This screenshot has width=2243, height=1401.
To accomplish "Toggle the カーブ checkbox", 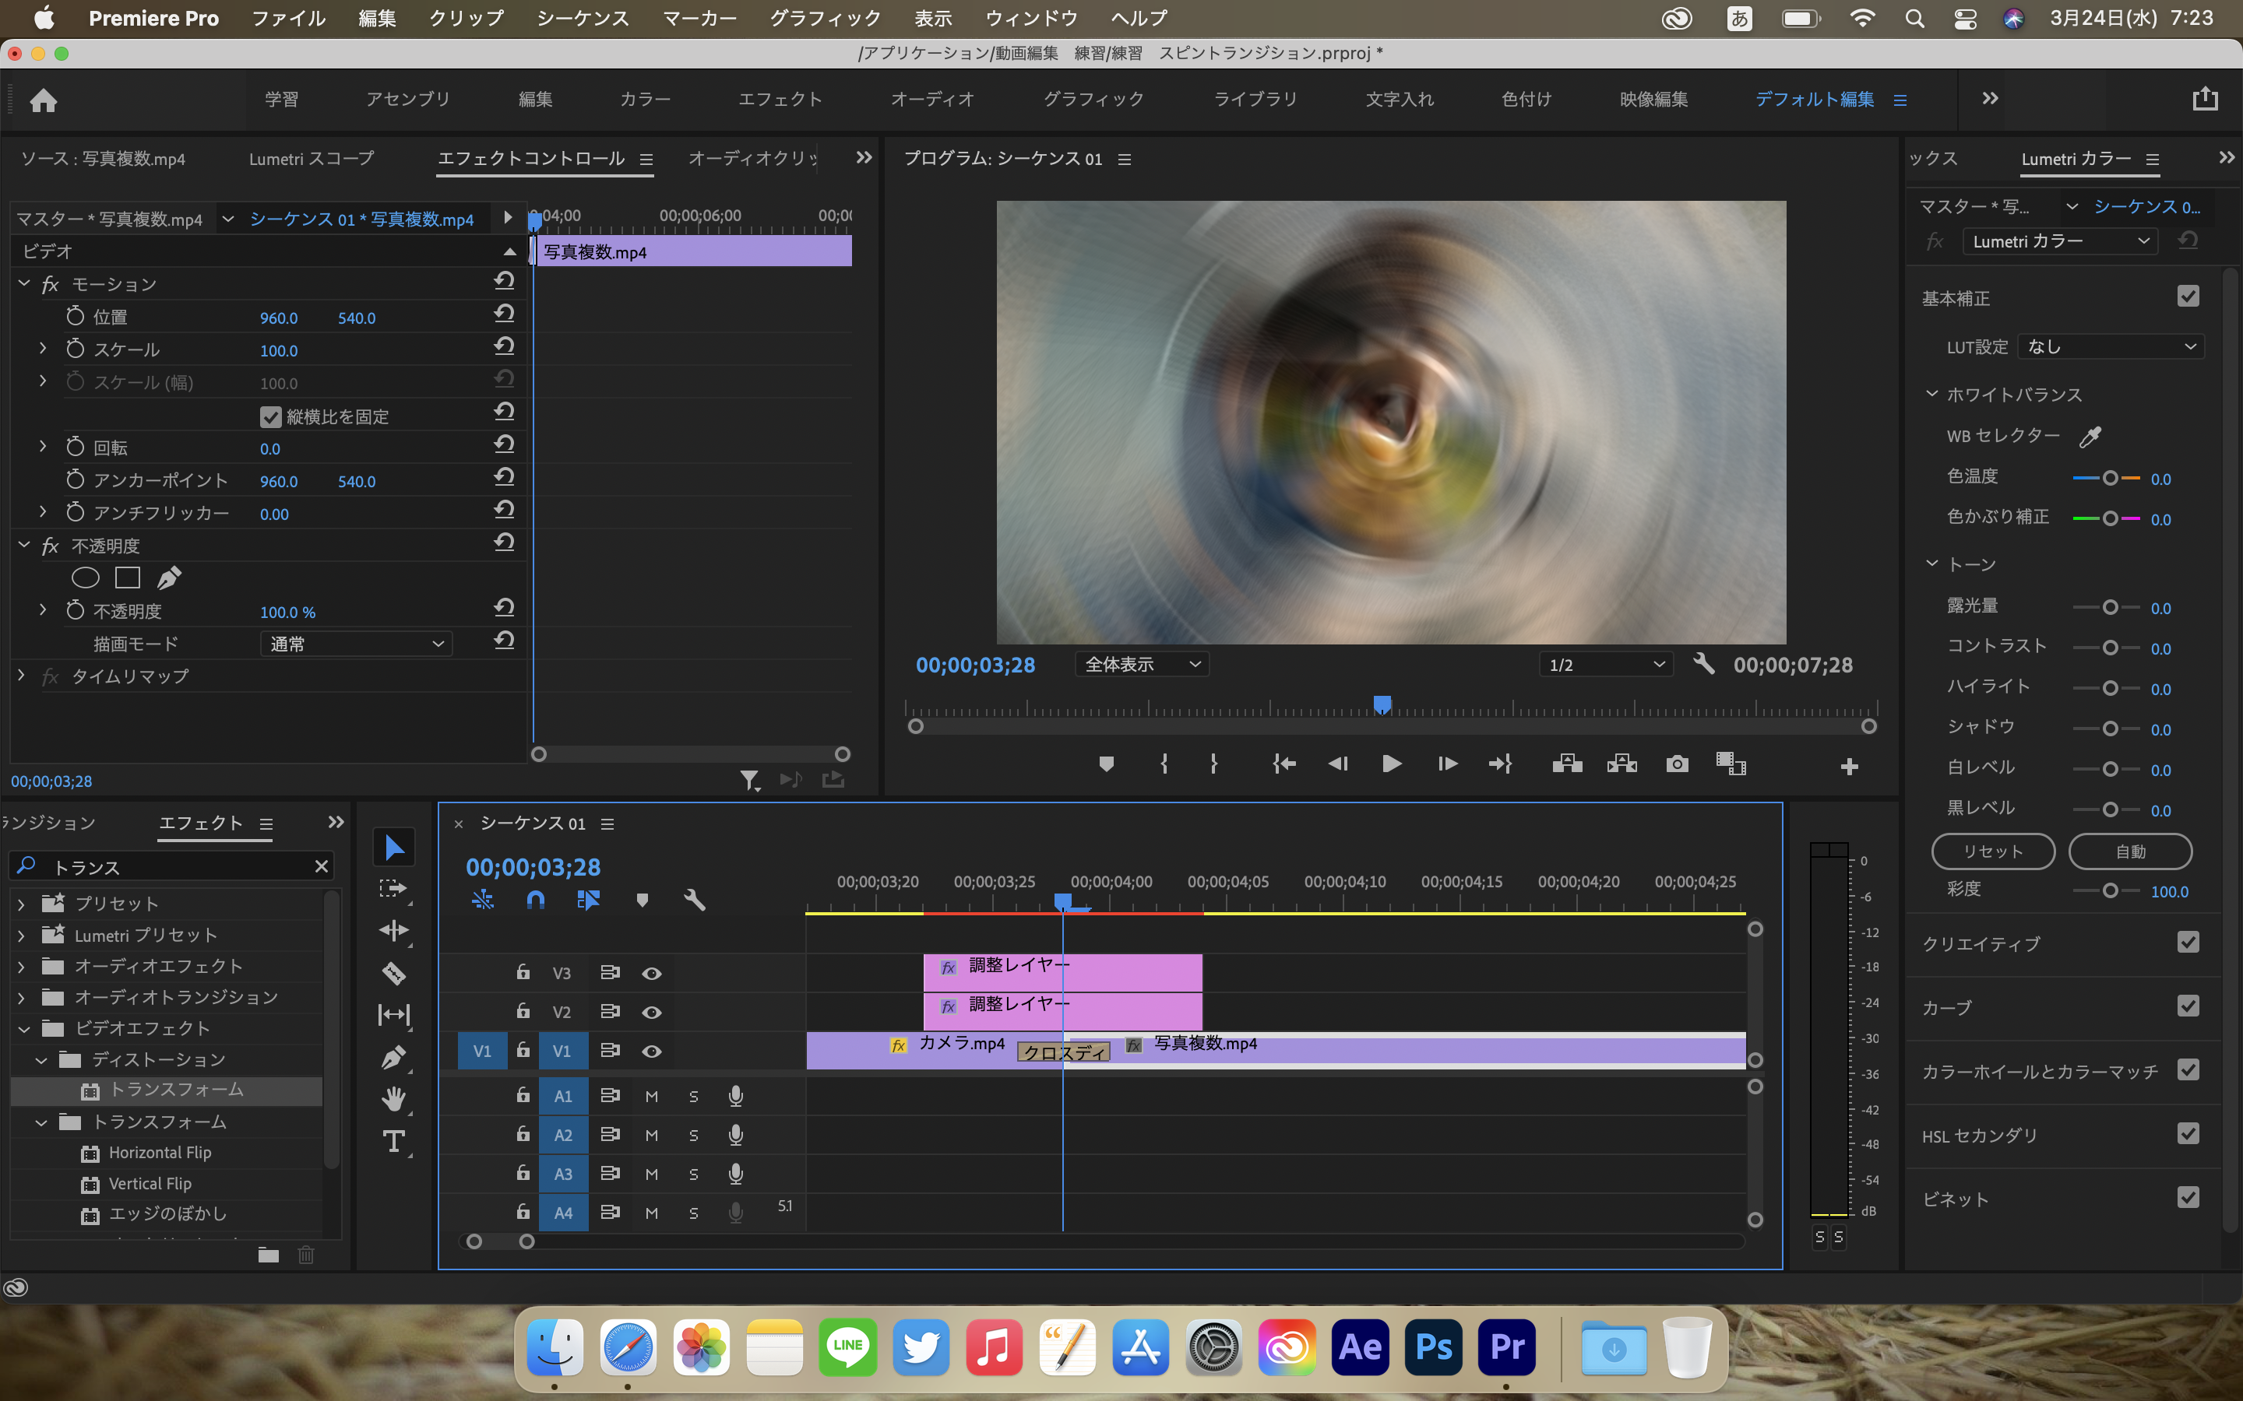I will pos(2188,1006).
